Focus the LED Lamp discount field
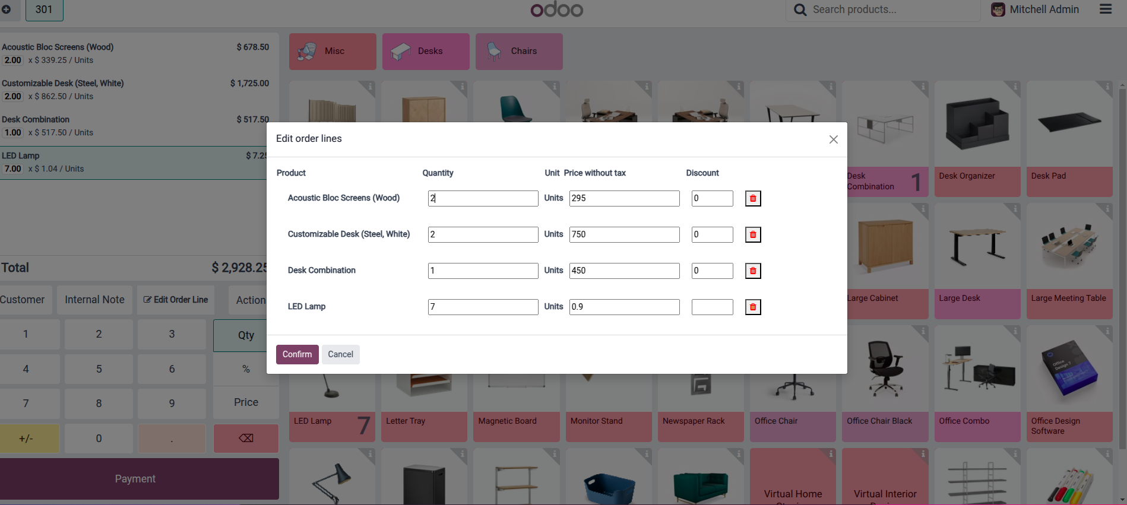 coord(712,307)
